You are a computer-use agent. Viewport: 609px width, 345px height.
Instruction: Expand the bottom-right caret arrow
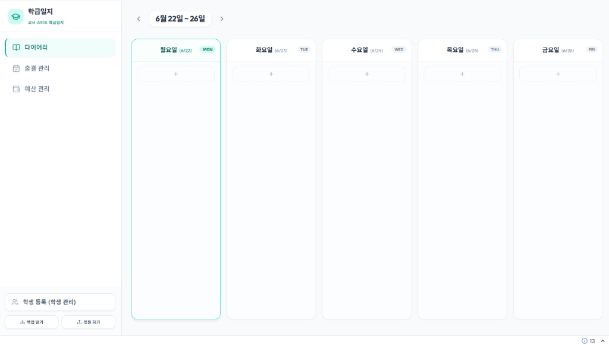pos(603,341)
